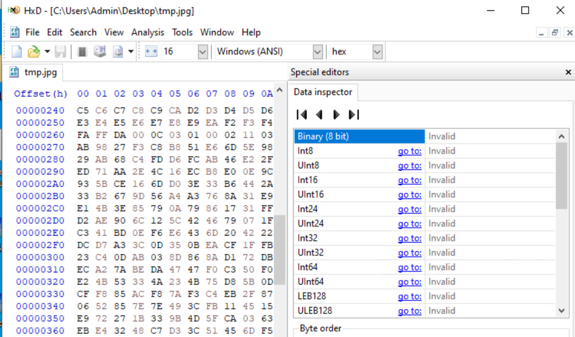Click the Data inspector list scroll-down arrow
The width and height of the screenshot is (575, 337).
point(561,310)
